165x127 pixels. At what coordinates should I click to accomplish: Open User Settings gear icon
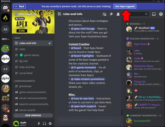(50, 123)
